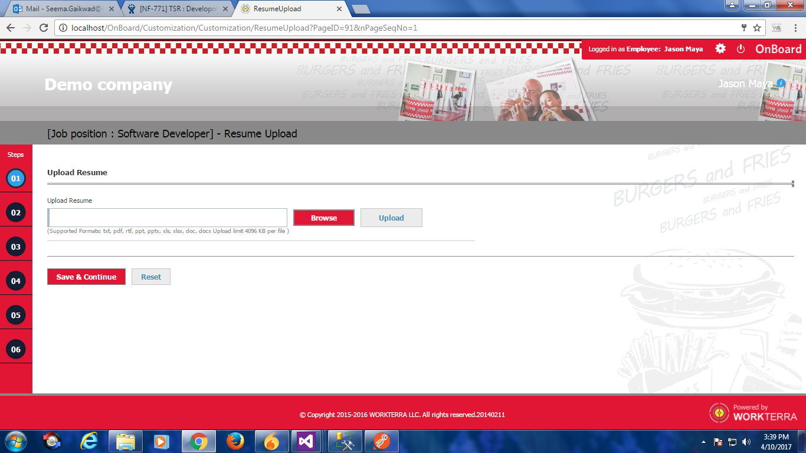Go to step 01 in the sidebar
806x453 pixels.
click(x=16, y=178)
